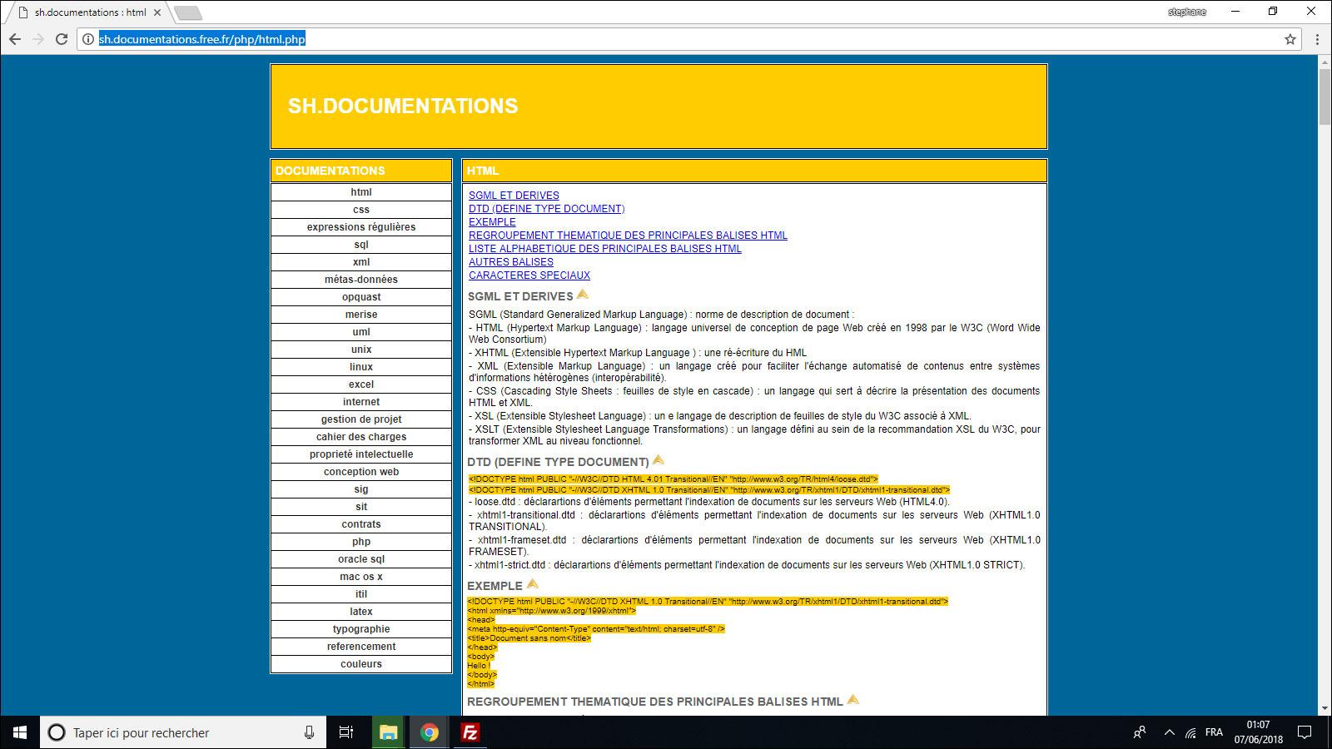The width and height of the screenshot is (1332, 749).
Task: Click the up arrow beside SGML ET DERIVES
Action: [x=583, y=295]
